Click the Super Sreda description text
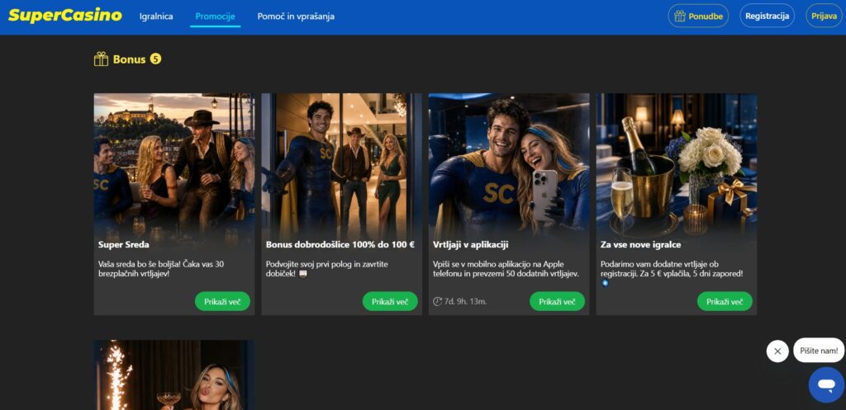This screenshot has width=846, height=410. pos(161,269)
